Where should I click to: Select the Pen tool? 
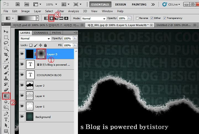(x=6, y=114)
